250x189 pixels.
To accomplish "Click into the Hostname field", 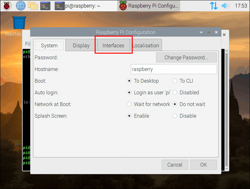I will click(x=174, y=69).
